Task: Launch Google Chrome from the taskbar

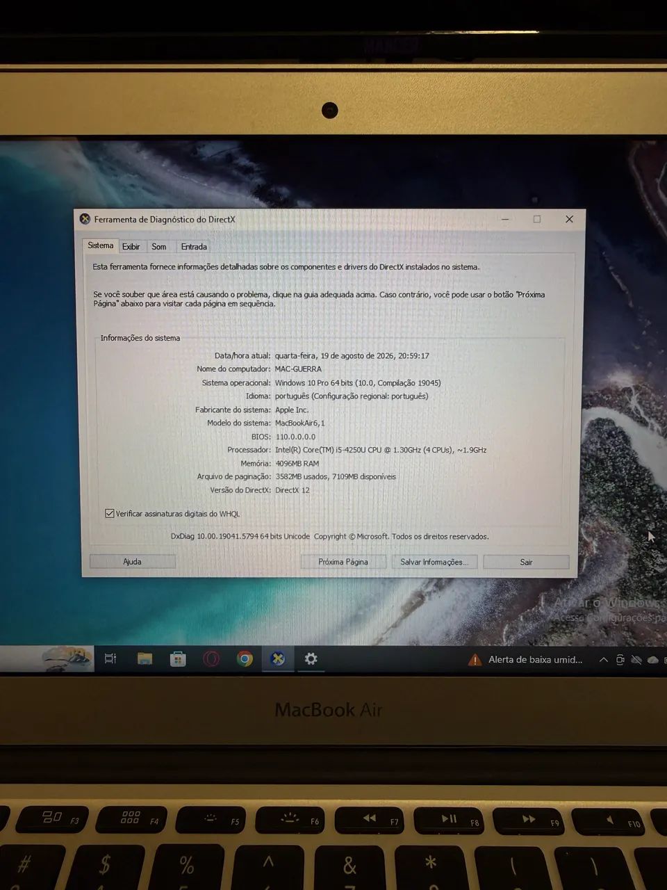Action: 245,658
